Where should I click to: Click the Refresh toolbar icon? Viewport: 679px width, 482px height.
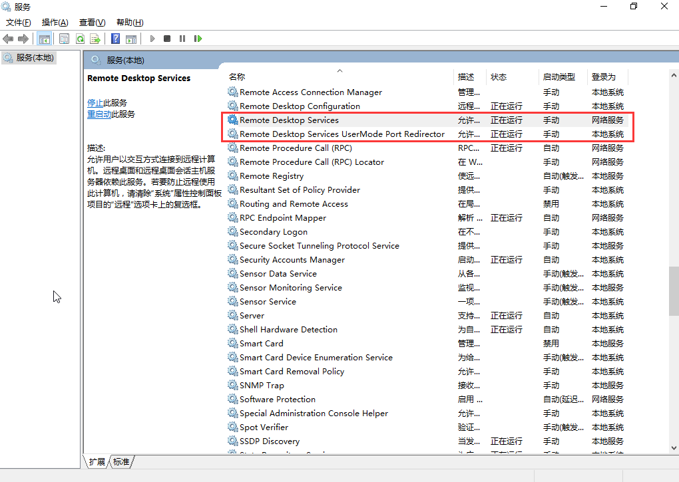[80, 39]
